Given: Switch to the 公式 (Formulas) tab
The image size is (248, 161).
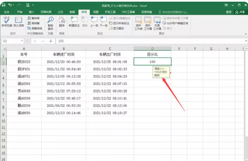Looking at the screenshot, I should coord(60,12).
